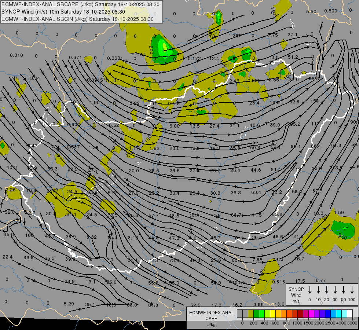
Task: Click the map value 8.32
Action: [x=92, y=237]
